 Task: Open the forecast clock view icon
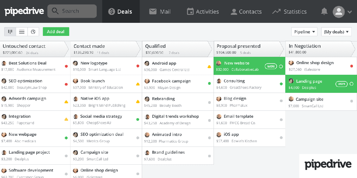pyautogui.click(x=33, y=32)
